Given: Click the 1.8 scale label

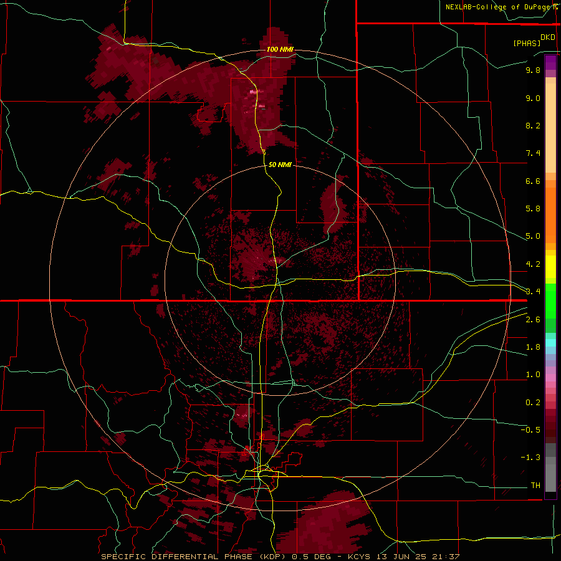Looking at the screenshot, I should pos(533,347).
